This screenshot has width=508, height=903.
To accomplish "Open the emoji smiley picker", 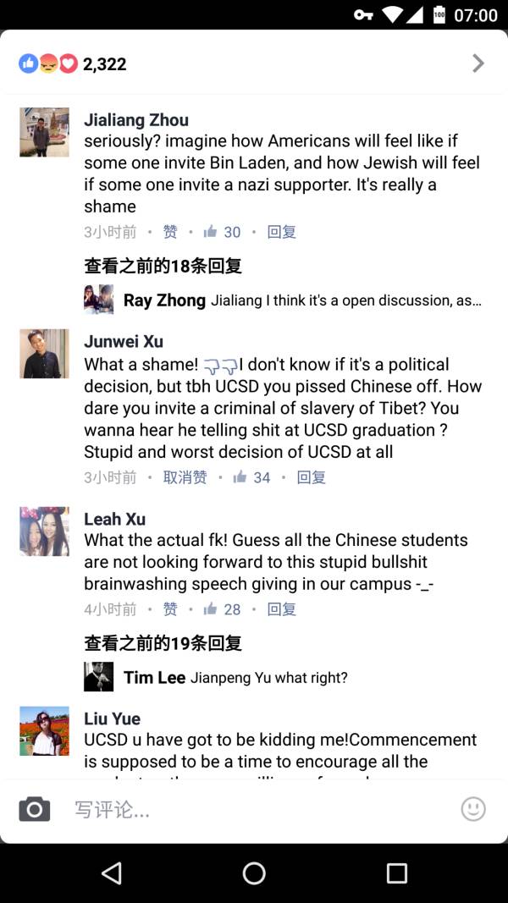I will point(473,809).
